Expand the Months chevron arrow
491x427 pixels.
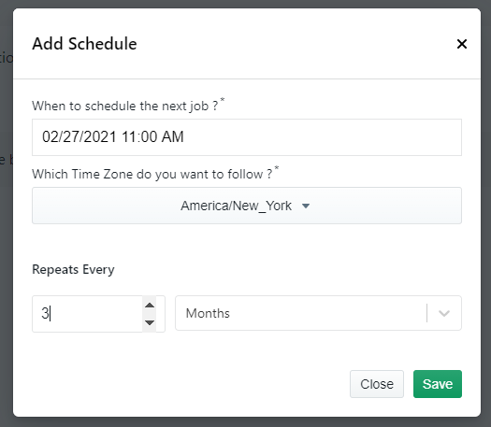(x=444, y=313)
